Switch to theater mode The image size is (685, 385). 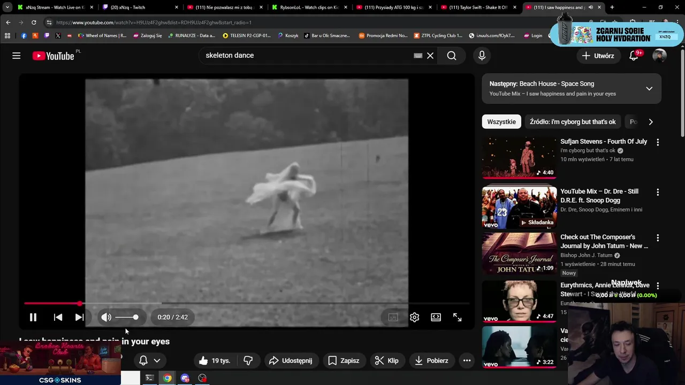tap(436, 317)
